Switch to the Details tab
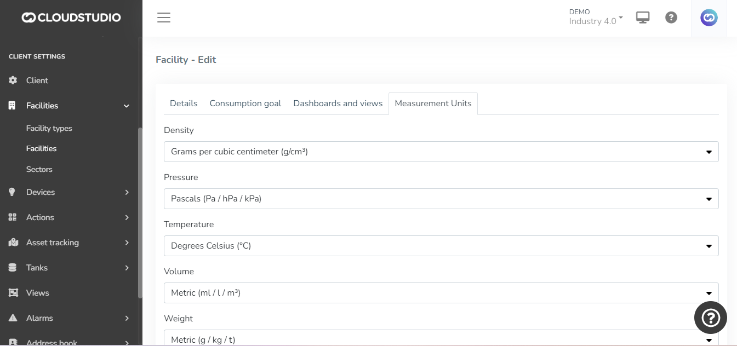This screenshot has width=737, height=346. pyautogui.click(x=184, y=103)
